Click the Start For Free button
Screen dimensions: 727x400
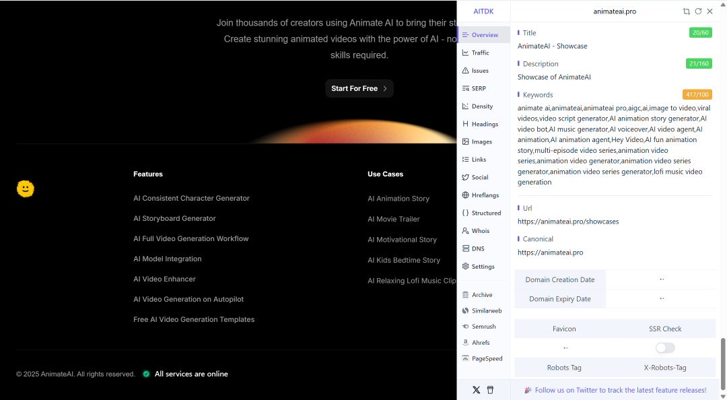pyautogui.click(x=359, y=88)
